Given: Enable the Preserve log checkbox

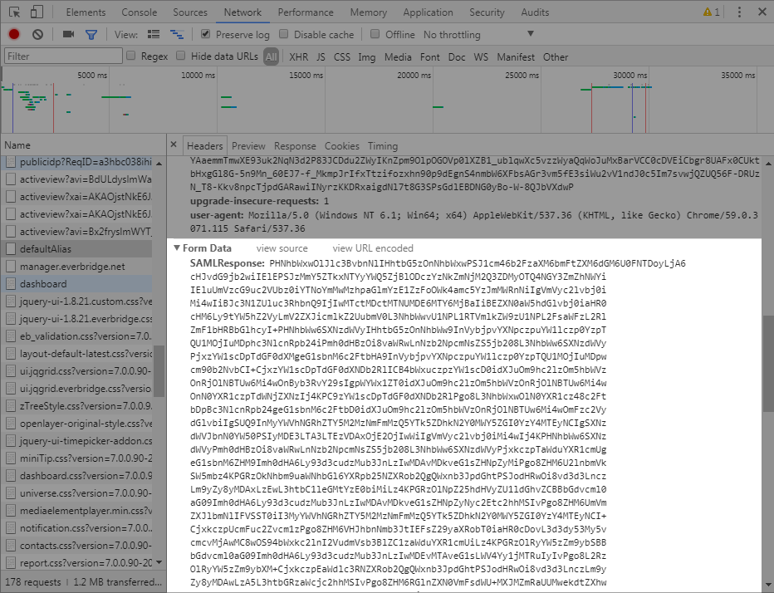Looking at the screenshot, I should point(205,34).
